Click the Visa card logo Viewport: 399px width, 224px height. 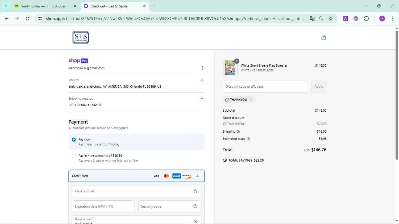coord(156,176)
